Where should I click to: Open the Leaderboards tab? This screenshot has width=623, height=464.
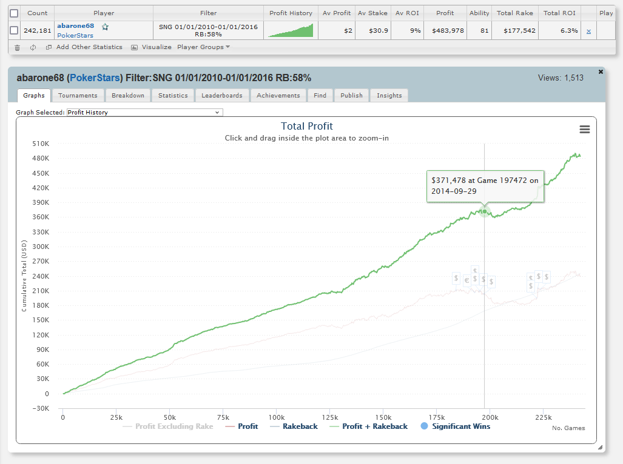(x=221, y=95)
